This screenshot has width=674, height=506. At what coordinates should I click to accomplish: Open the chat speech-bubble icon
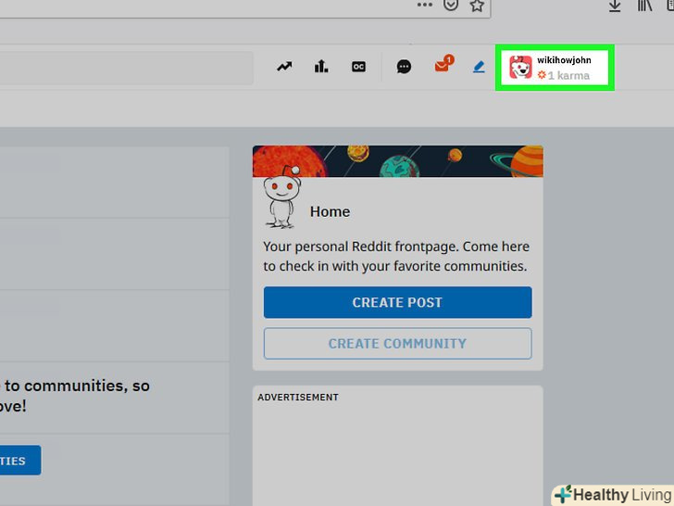[x=404, y=67]
